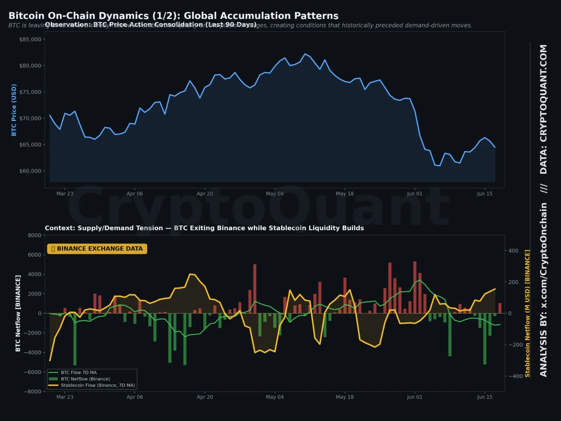Click 'Apr 20' under the netflow chart
Viewport: 561px width, 421px height.
(205, 397)
